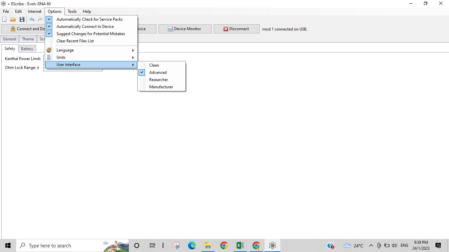The width and height of the screenshot is (449, 252).
Task: Click the Open folder toolbar icon
Action: click(x=13, y=19)
